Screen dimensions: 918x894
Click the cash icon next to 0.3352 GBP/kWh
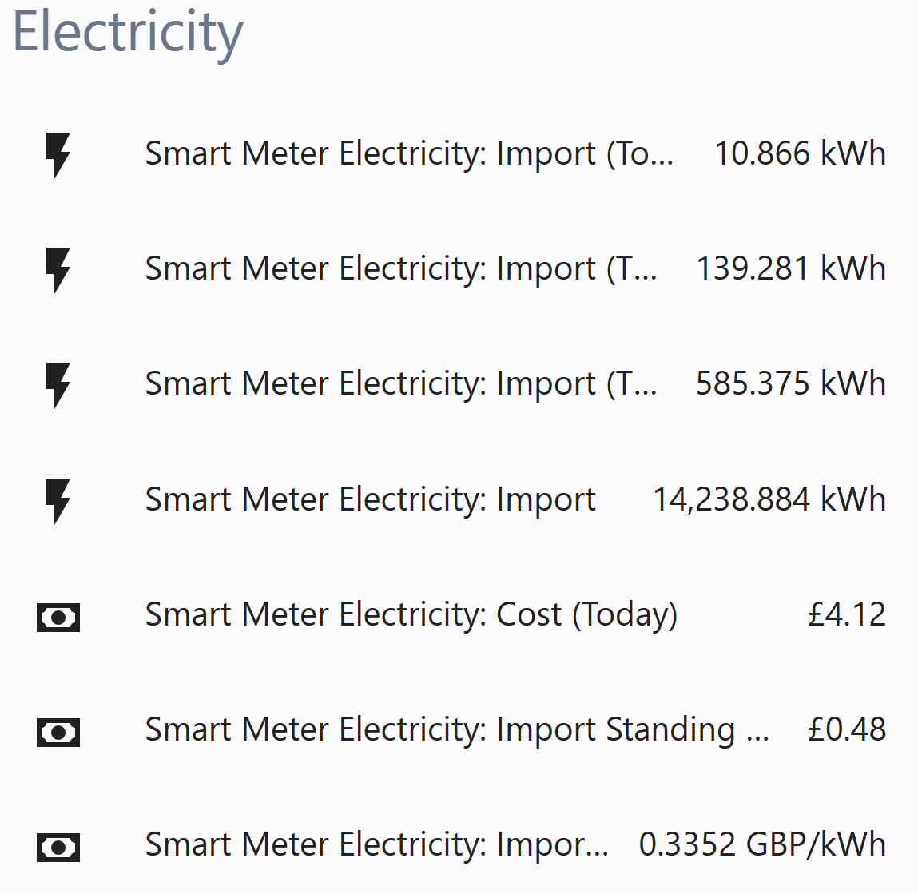(x=58, y=847)
